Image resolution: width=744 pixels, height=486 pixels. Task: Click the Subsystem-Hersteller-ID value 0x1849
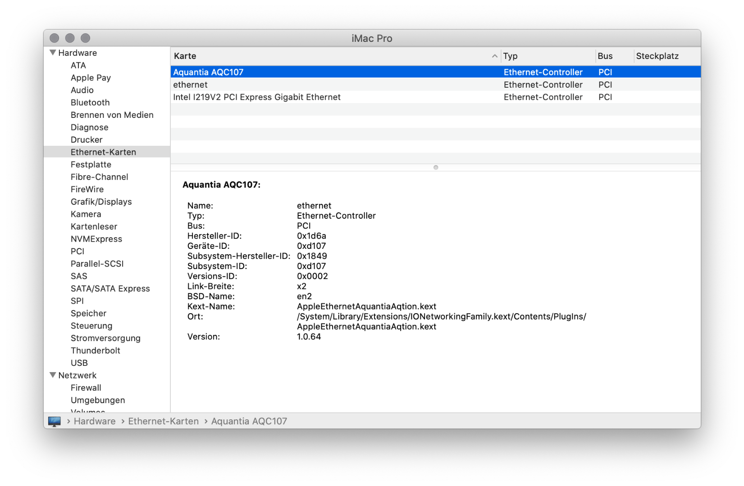(312, 256)
